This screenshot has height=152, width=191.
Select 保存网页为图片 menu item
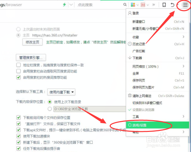pyautogui.click(x=158, y=87)
